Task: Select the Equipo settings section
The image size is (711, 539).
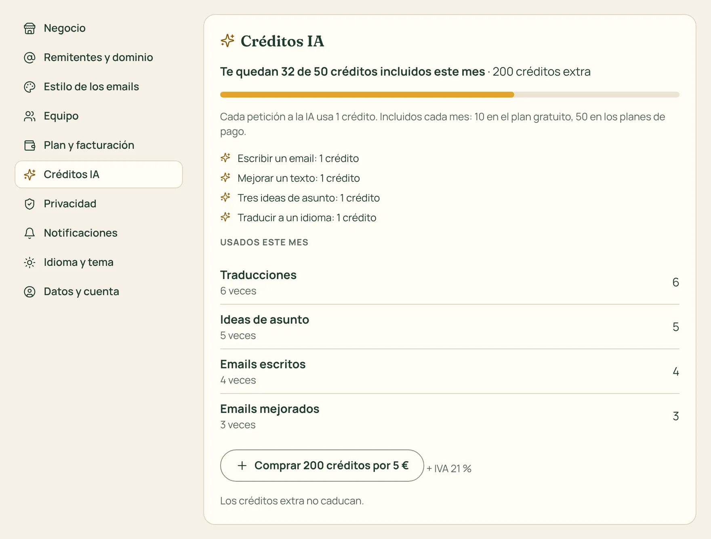Action: click(99, 116)
